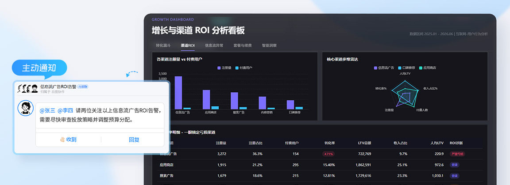Viewport: 510px width, 185px height.
Task: Click the purple 口碑推荐 registration bar
Action: (290, 105)
